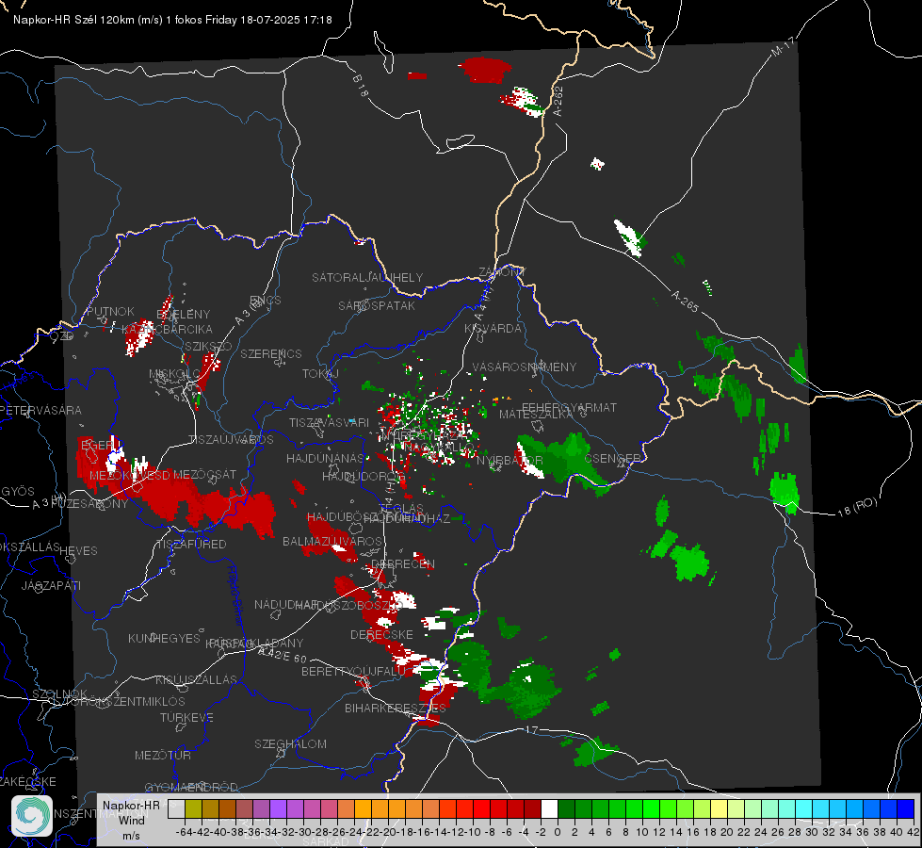Click the A-265 road label

click(685, 301)
